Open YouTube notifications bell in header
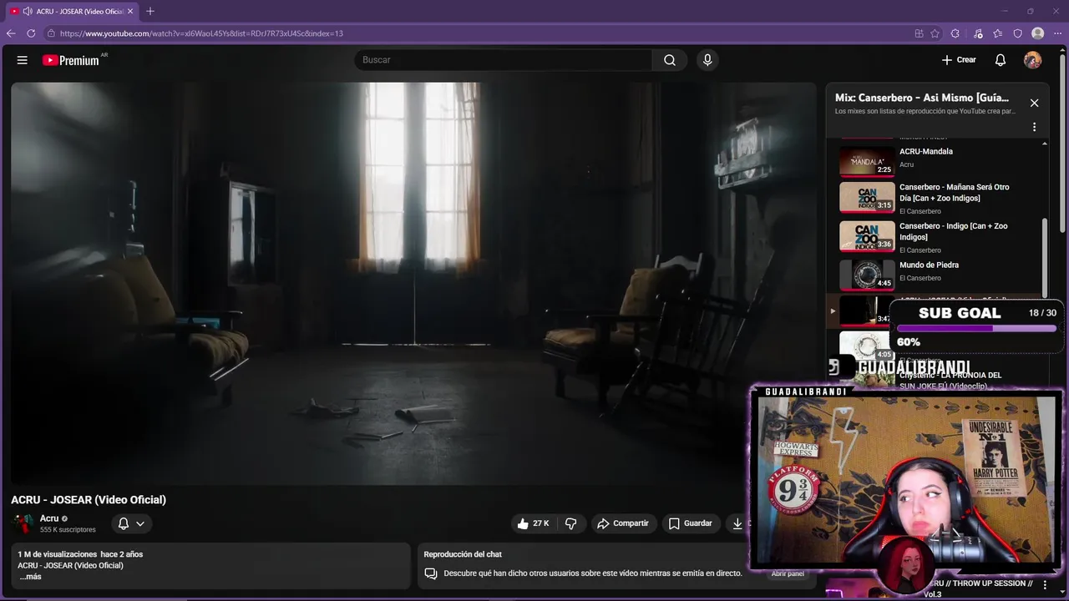This screenshot has width=1069, height=601. pyautogui.click(x=1001, y=60)
